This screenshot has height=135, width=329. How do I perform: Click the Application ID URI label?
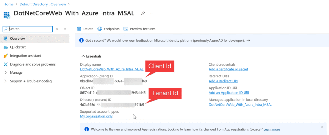pos(223,88)
